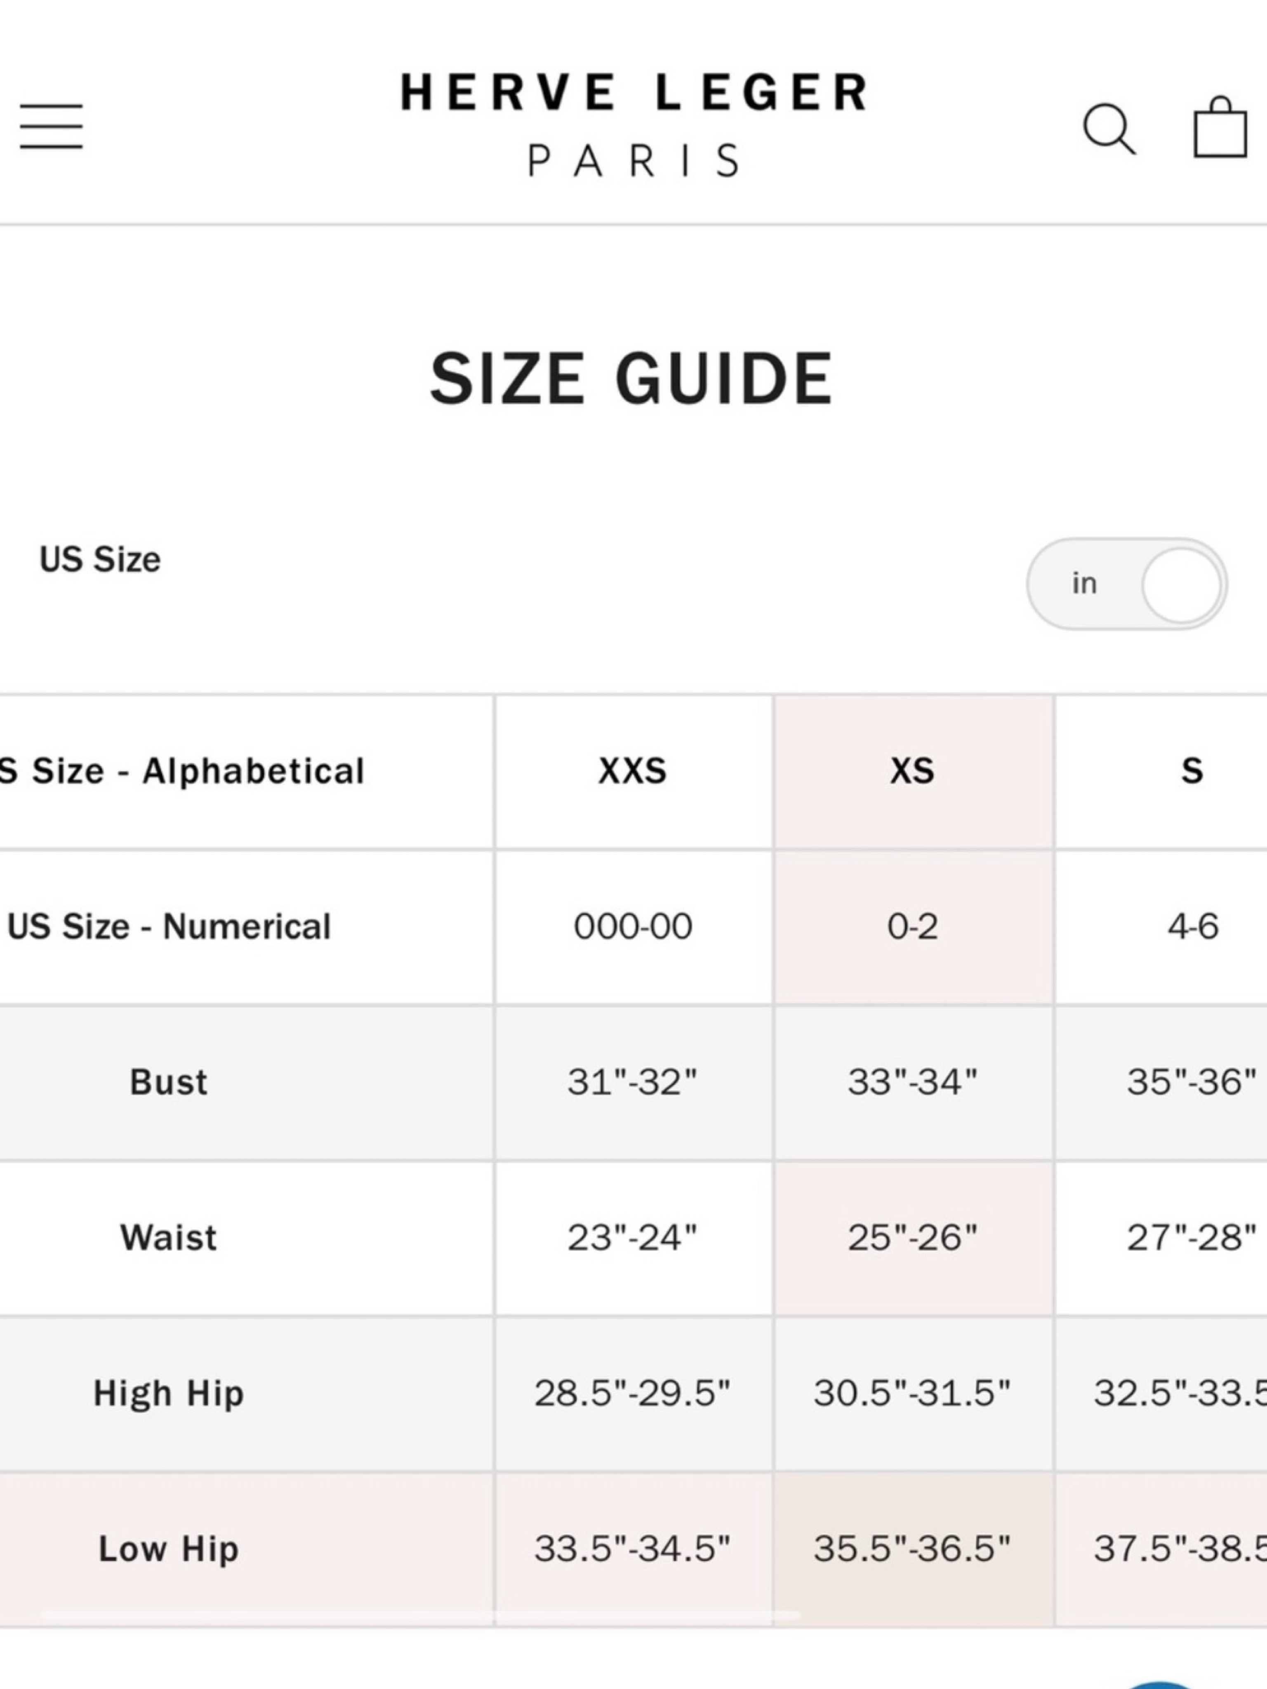Open the search magnifier icon
The image size is (1267, 1689).
pos(1109,128)
